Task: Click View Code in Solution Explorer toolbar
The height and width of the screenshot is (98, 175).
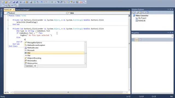Action: [144, 13]
